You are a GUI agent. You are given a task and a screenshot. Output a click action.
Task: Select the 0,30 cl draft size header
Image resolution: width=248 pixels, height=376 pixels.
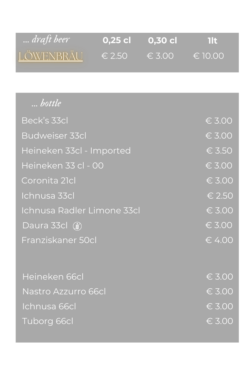[162, 40]
